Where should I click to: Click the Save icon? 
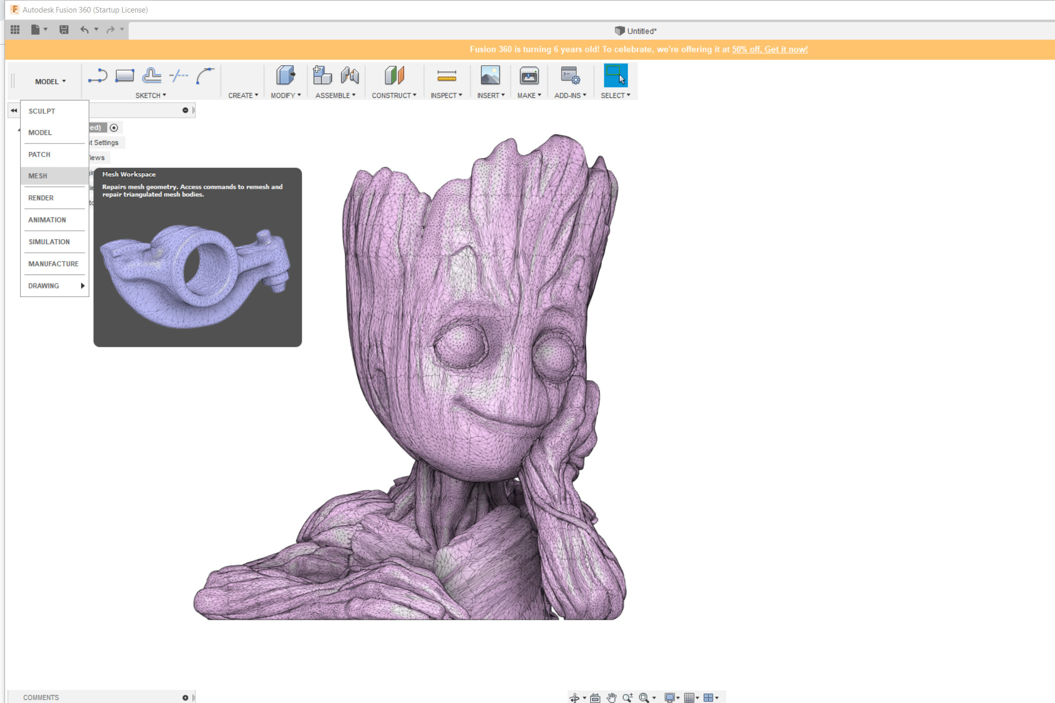pyautogui.click(x=64, y=30)
